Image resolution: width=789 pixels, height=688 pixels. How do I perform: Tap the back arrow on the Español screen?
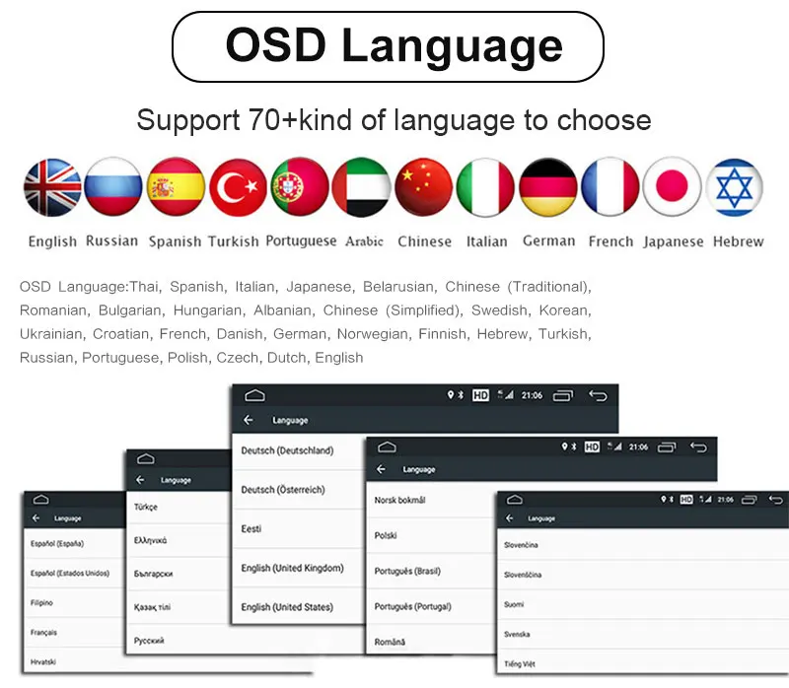pos(36,518)
